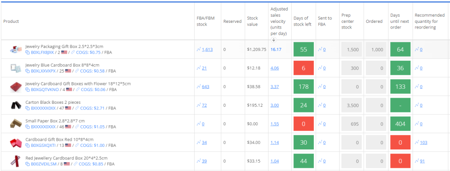Click the Product column header
450x171 pixels.
[x=11, y=22]
